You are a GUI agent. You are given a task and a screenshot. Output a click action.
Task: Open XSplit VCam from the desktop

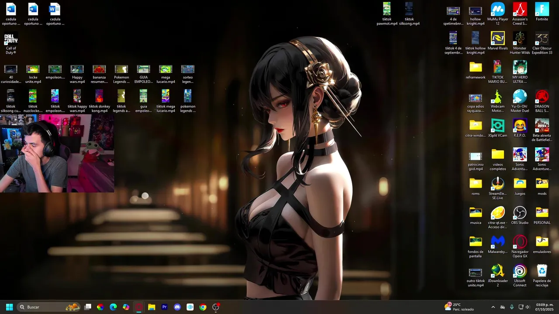497,129
